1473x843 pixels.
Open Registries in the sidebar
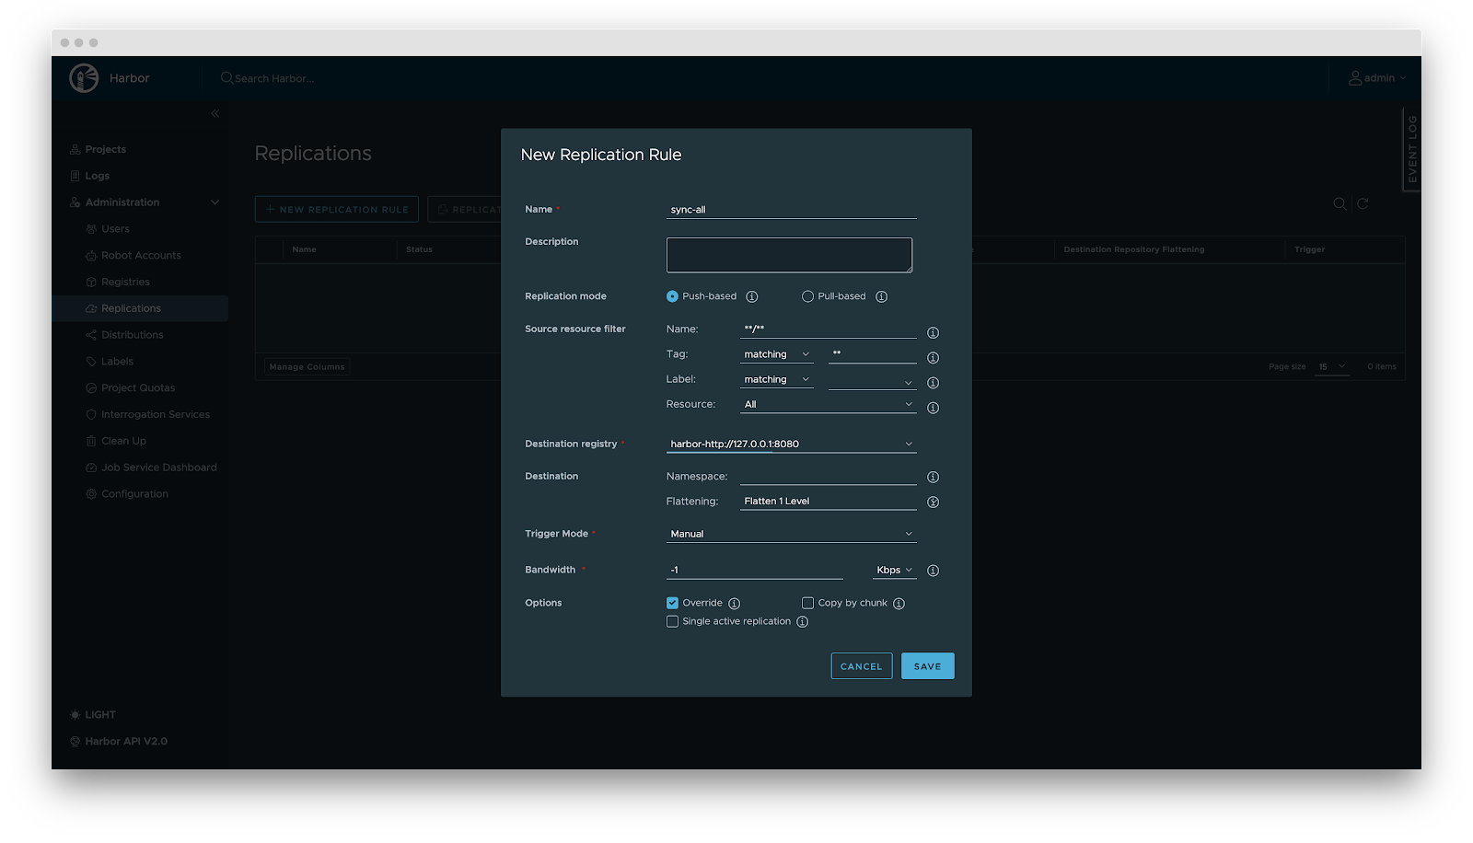coord(125,282)
